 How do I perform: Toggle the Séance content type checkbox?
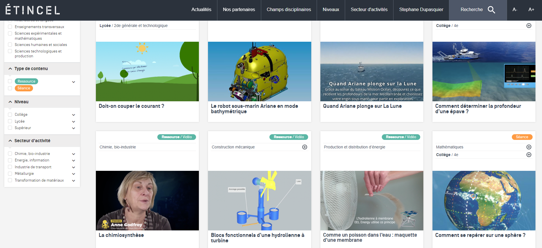click(x=10, y=88)
